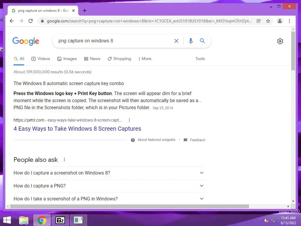Screen dimensions: 301x226
Task: Open search Tools
Action: coord(200,59)
